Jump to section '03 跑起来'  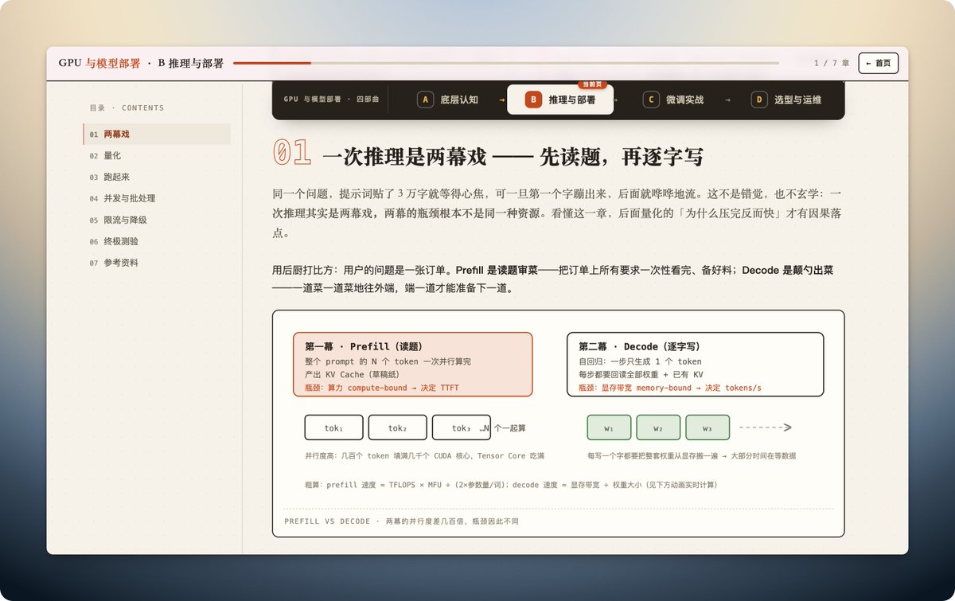click(157, 177)
